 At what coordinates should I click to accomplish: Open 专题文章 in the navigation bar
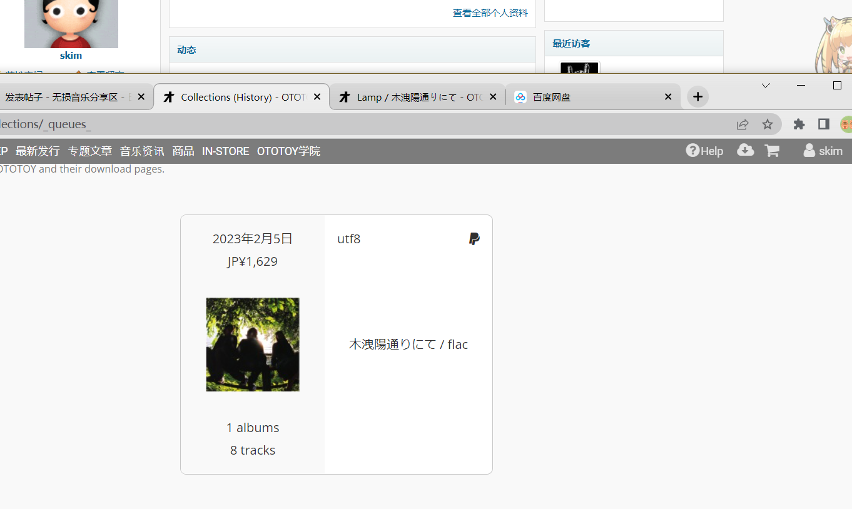[90, 151]
